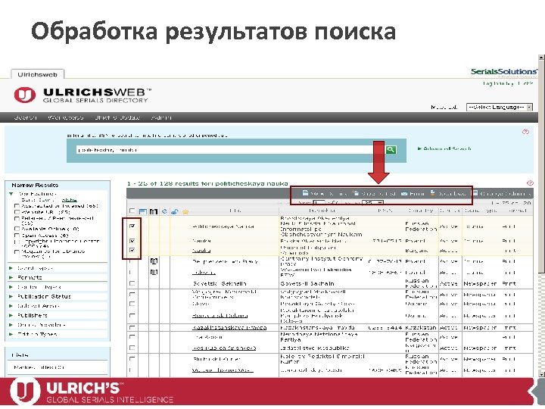Click the scroll-up arrow of scrollbar
545x409 pixels.
(541, 58)
